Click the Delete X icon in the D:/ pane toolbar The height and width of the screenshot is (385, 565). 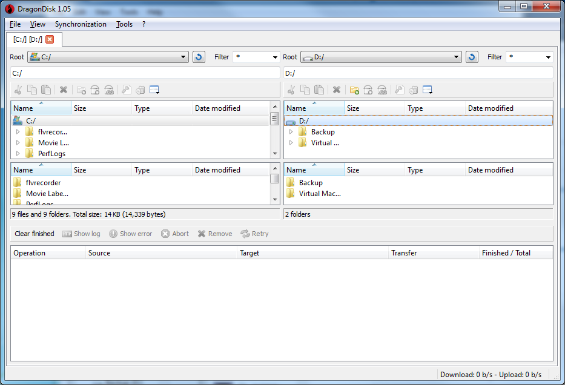pos(337,90)
